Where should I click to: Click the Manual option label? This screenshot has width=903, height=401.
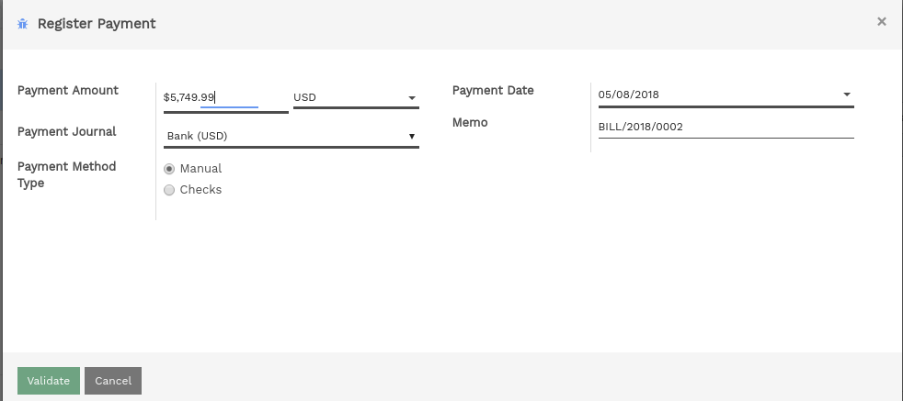(x=201, y=168)
